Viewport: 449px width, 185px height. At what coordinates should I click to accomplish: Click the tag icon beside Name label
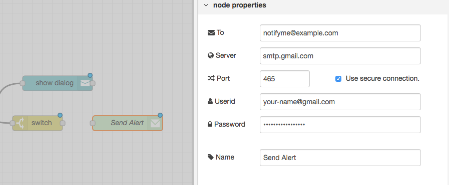211,158
